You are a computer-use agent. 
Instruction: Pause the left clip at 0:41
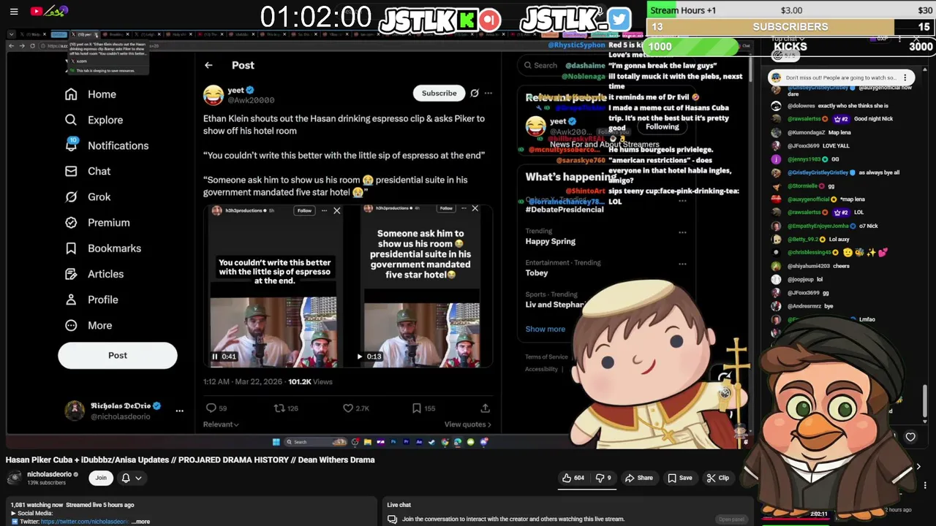pyautogui.click(x=215, y=357)
